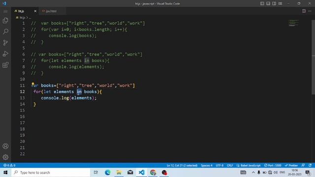
Task: Click the microphone tray icon
Action: (259, 173)
